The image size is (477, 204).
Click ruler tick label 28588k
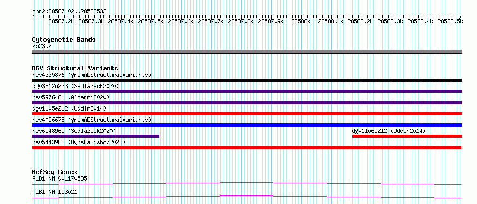[x=301, y=21]
